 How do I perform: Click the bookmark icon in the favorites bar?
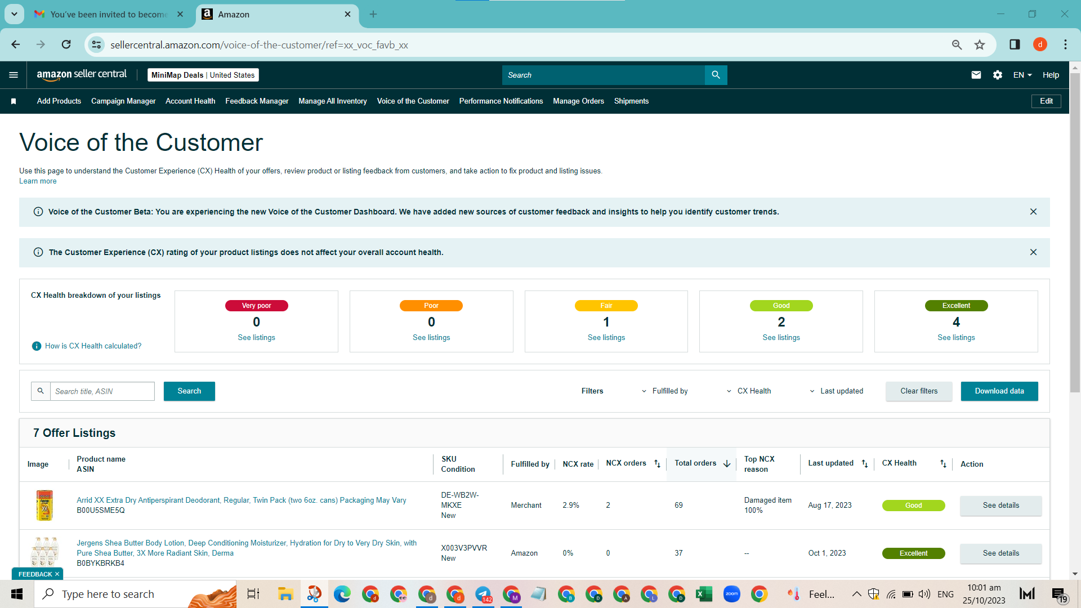click(x=14, y=101)
